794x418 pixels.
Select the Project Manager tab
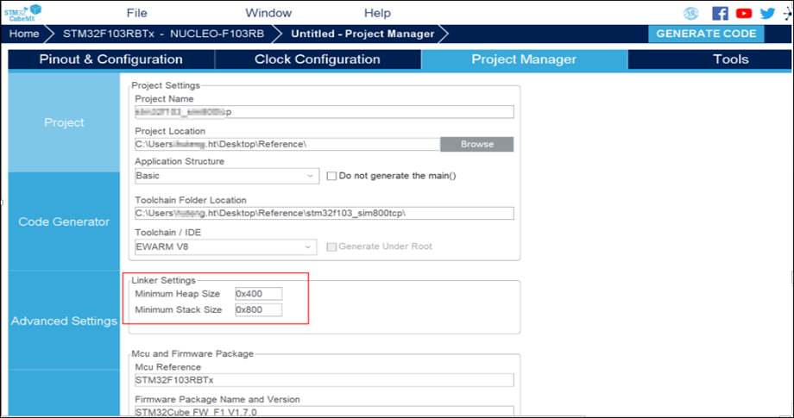524,59
